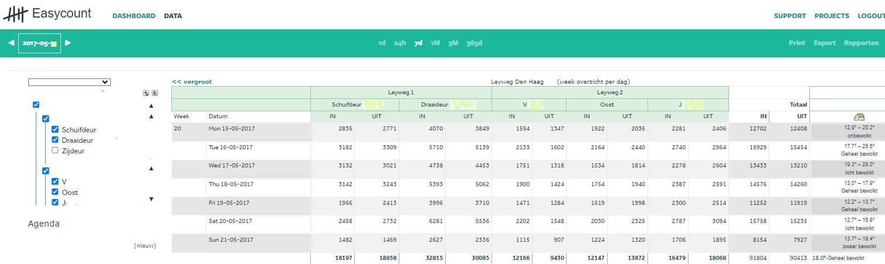Click the Leyweg 2 column group header
This screenshot has width=885, height=264.
(x=610, y=92)
